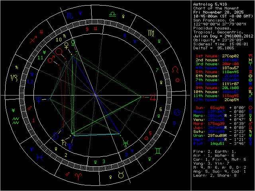This screenshot has width=255, height=191.
Task: Click the 10th house cusp value '18Sco57'
Action: 230,92
